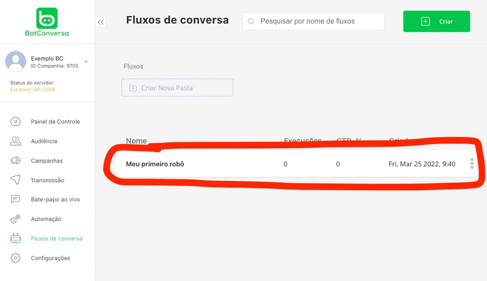Expand the Exemplo BC account dropdown
This screenshot has width=487, height=281.
[x=86, y=62]
